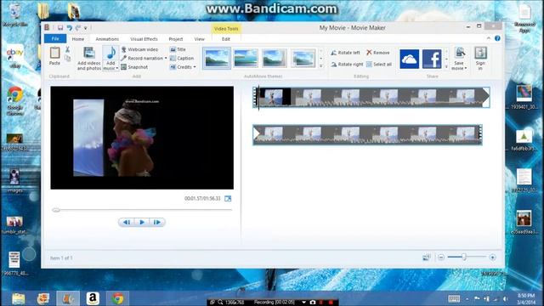
Task: Open the Edit tab under Video Tools
Action: (x=226, y=39)
